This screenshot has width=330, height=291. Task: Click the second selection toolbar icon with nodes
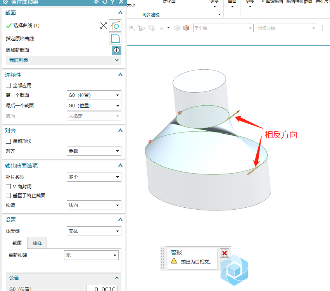tap(142, 28)
